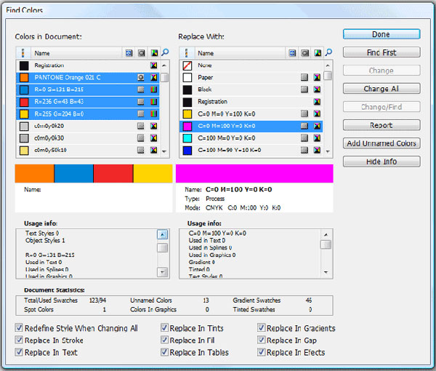
Task: Click process icon on C=100 M=90 Y=10 K=0 row
Action: pos(304,150)
